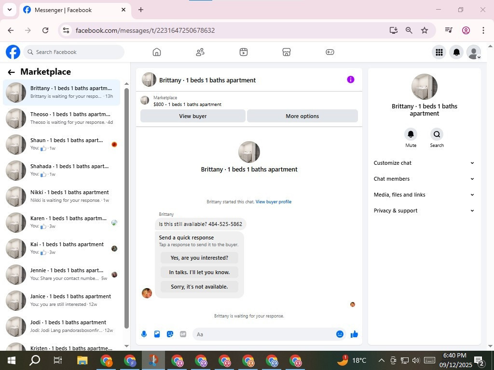494x370 pixels.
Task: Open Theoso apartment conversation
Action: pyautogui.click(x=61, y=119)
